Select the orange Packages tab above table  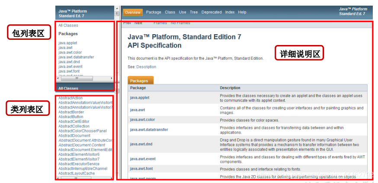[x=141, y=80]
